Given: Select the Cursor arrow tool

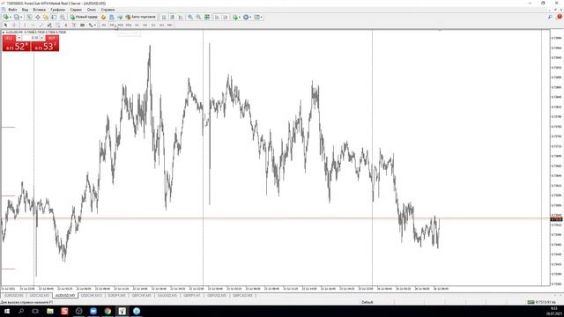Looking at the screenshot, I should pyautogui.click(x=5, y=26).
